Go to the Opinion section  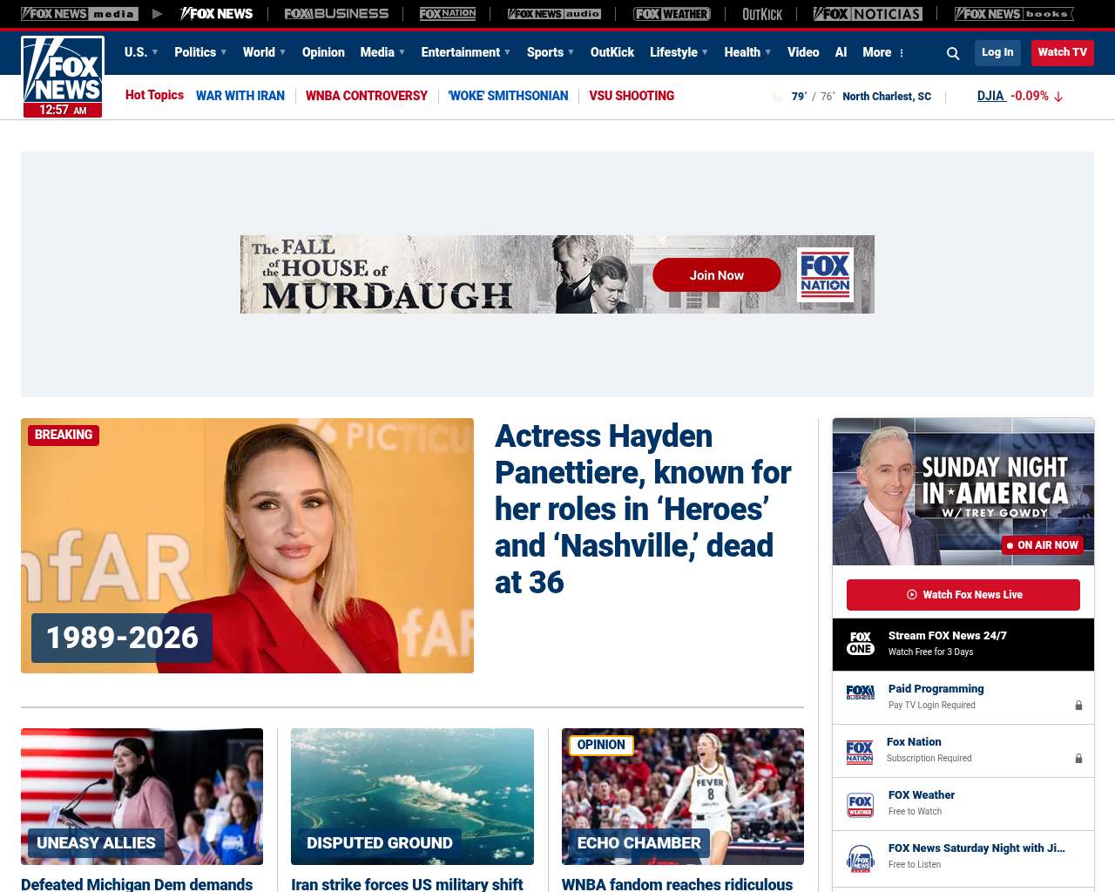click(x=323, y=52)
